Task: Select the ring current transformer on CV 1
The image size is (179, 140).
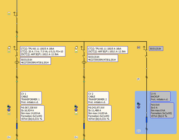Action: (x=17, y=62)
